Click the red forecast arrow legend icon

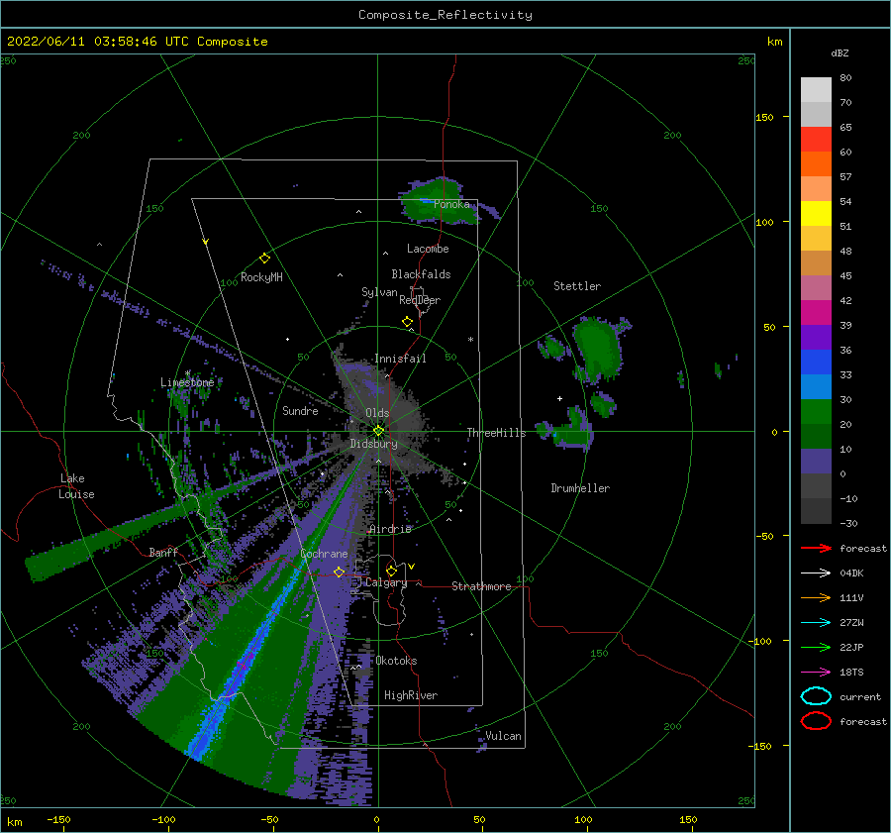(x=816, y=548)
